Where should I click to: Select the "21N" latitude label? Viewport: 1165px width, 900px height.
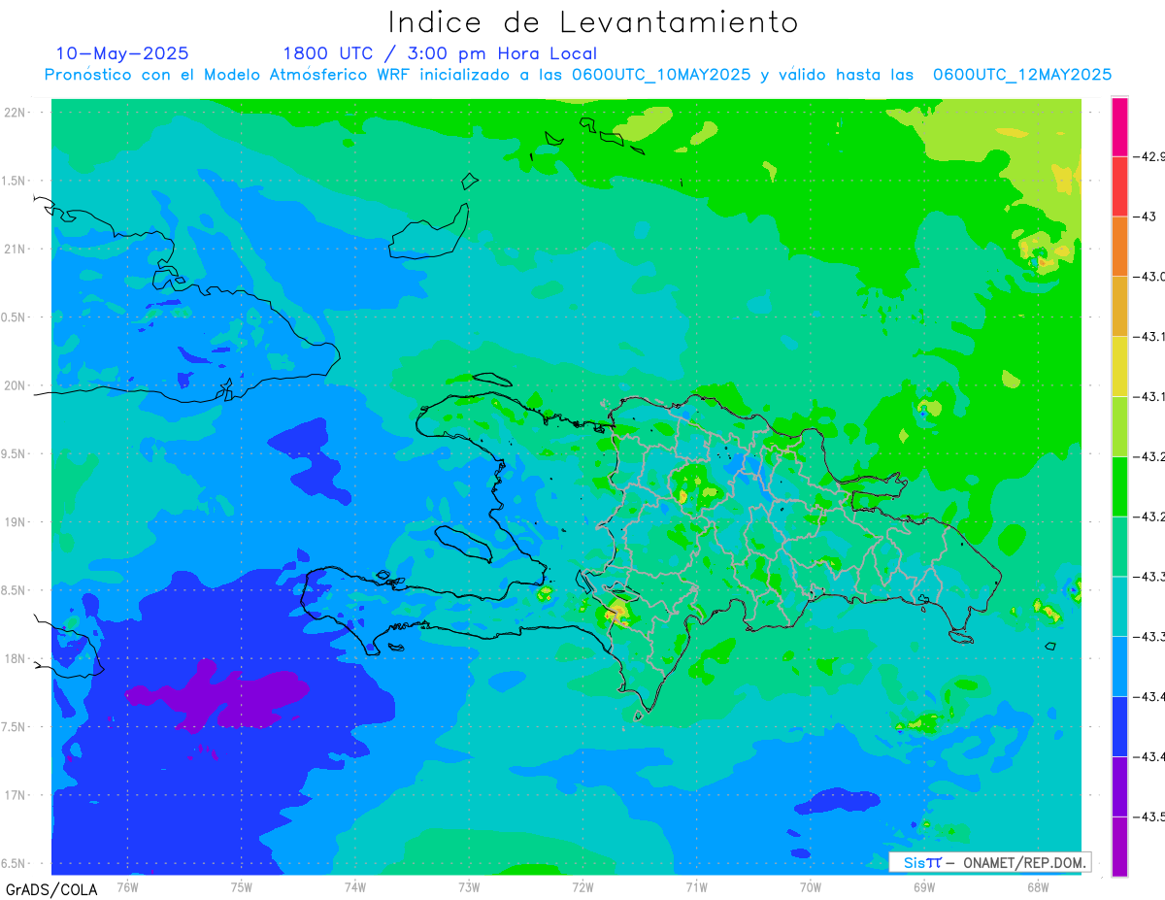15,250
